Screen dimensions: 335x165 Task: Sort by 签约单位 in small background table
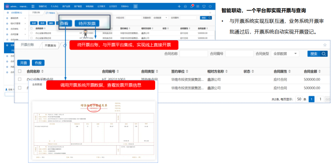(129, 28)
